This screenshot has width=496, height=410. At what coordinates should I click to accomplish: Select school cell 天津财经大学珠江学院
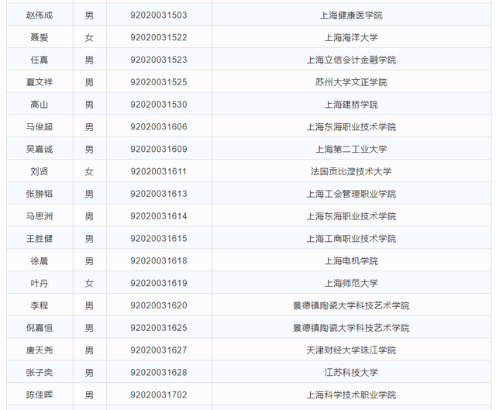click(351, 350)
